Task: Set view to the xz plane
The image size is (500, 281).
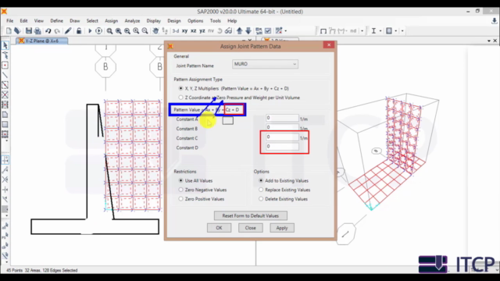Action: click(x=193, y=31)
